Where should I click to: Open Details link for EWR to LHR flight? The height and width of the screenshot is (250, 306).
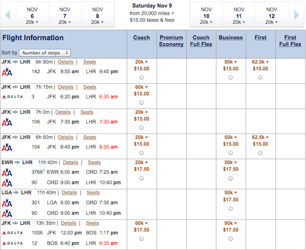(71, 162)
